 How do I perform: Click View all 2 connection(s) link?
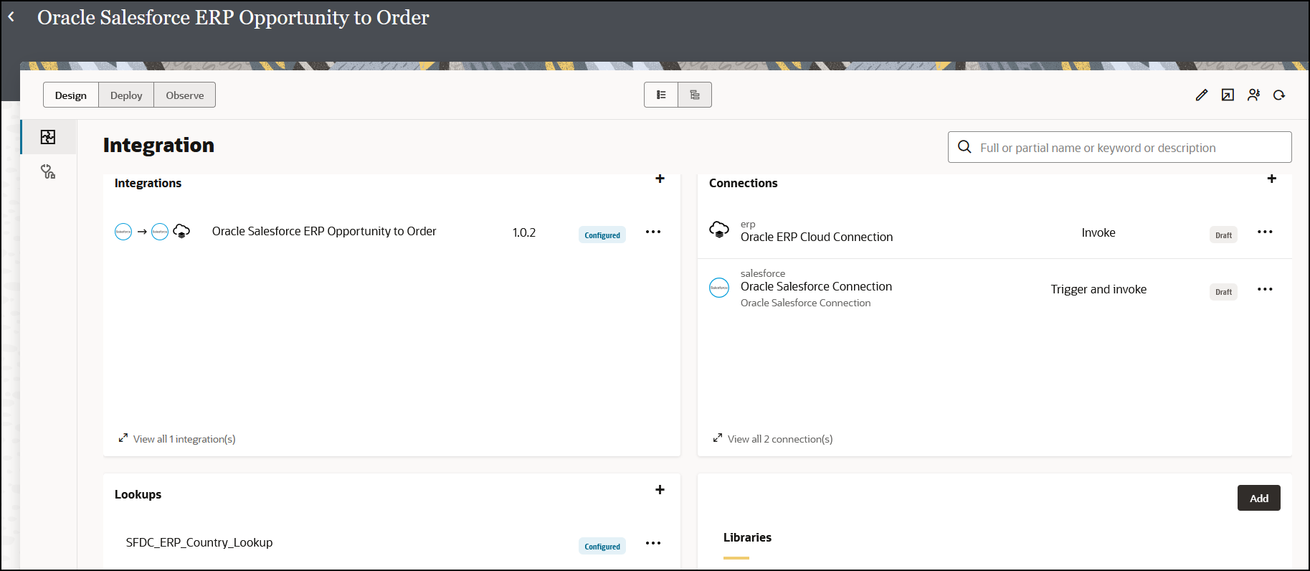click(780, 439)
